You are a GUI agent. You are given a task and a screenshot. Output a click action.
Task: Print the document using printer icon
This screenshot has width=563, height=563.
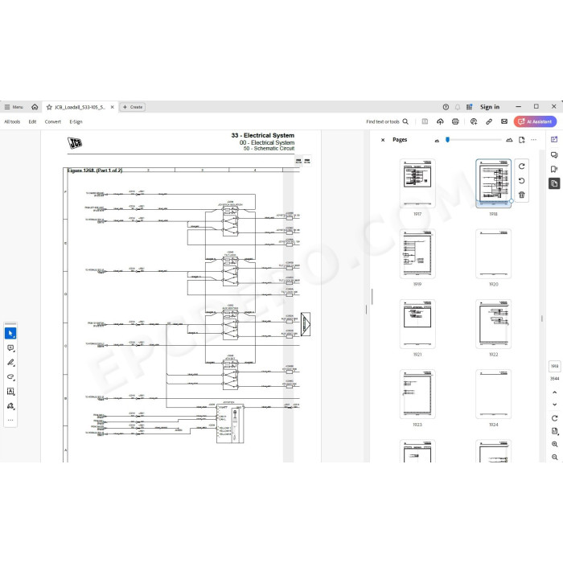455,121
